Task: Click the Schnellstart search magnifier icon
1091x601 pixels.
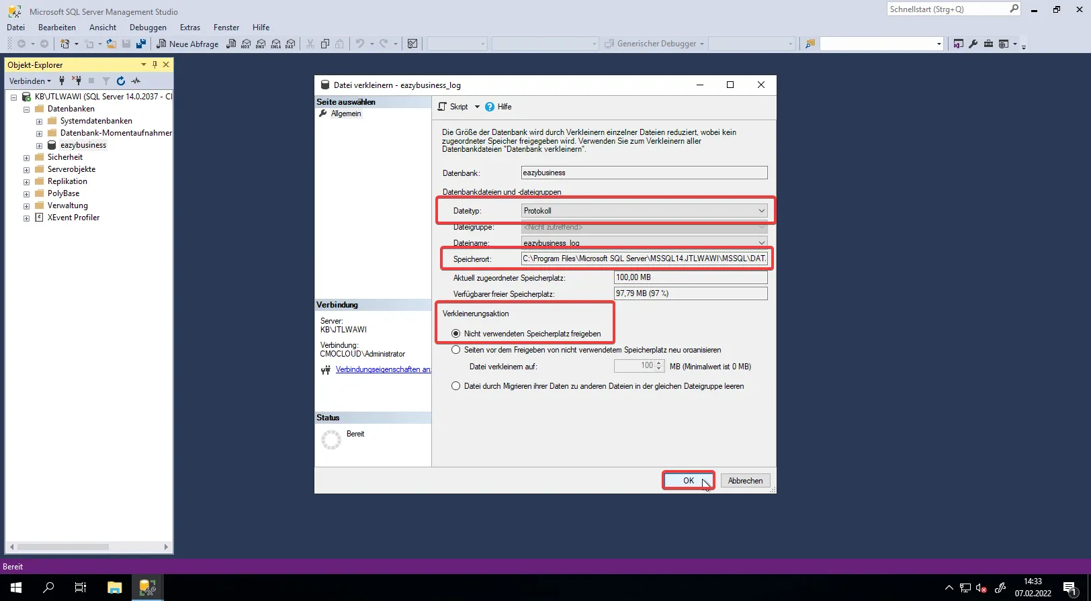Action: (1014, 9)
